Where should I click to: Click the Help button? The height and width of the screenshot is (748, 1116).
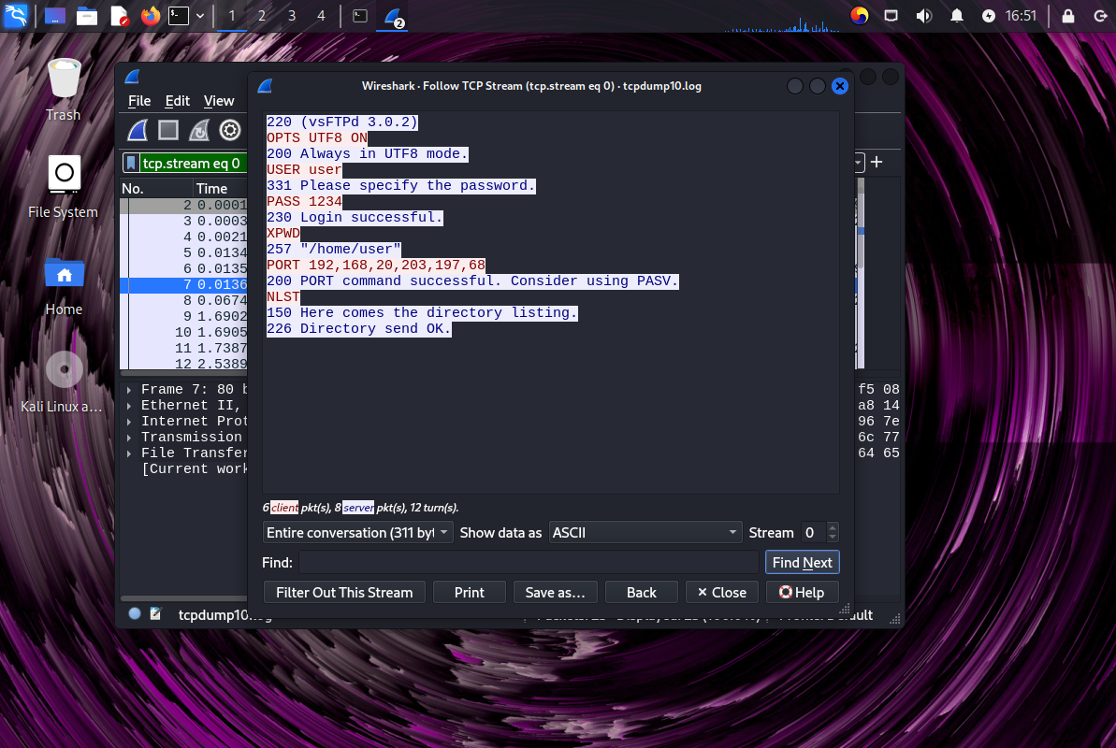tap(802, 592)
